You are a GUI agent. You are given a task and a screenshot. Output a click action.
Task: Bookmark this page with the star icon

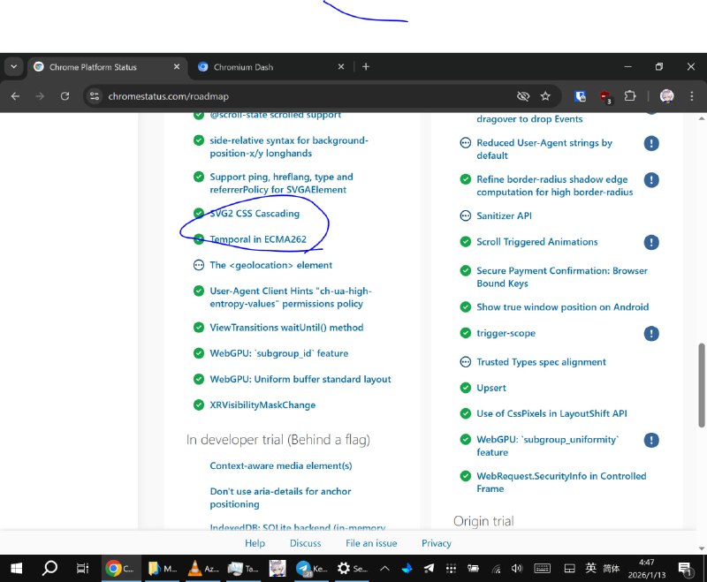tap(545, 96)
